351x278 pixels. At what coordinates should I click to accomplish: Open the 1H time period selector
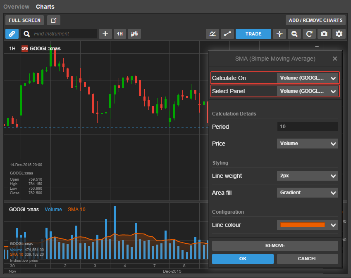click(120, 34)
